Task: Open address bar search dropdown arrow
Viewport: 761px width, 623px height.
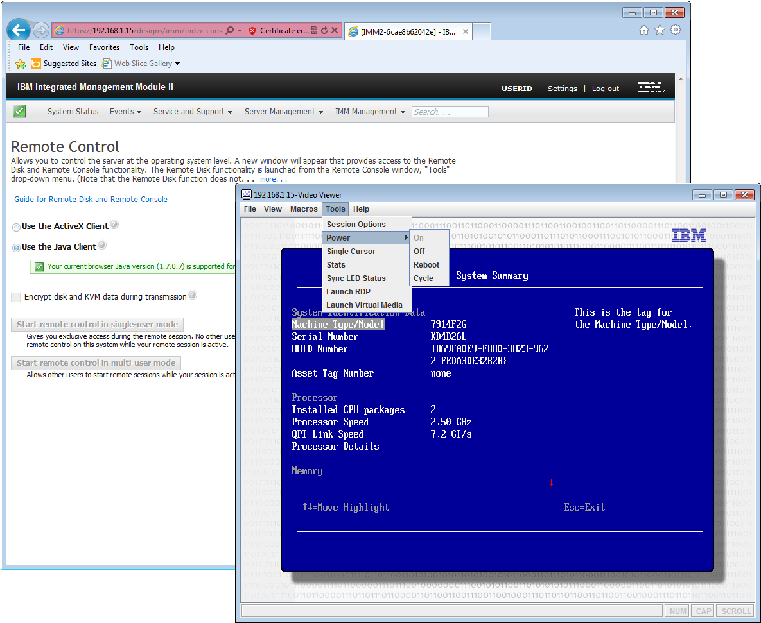Action: (x=240, y=31)
